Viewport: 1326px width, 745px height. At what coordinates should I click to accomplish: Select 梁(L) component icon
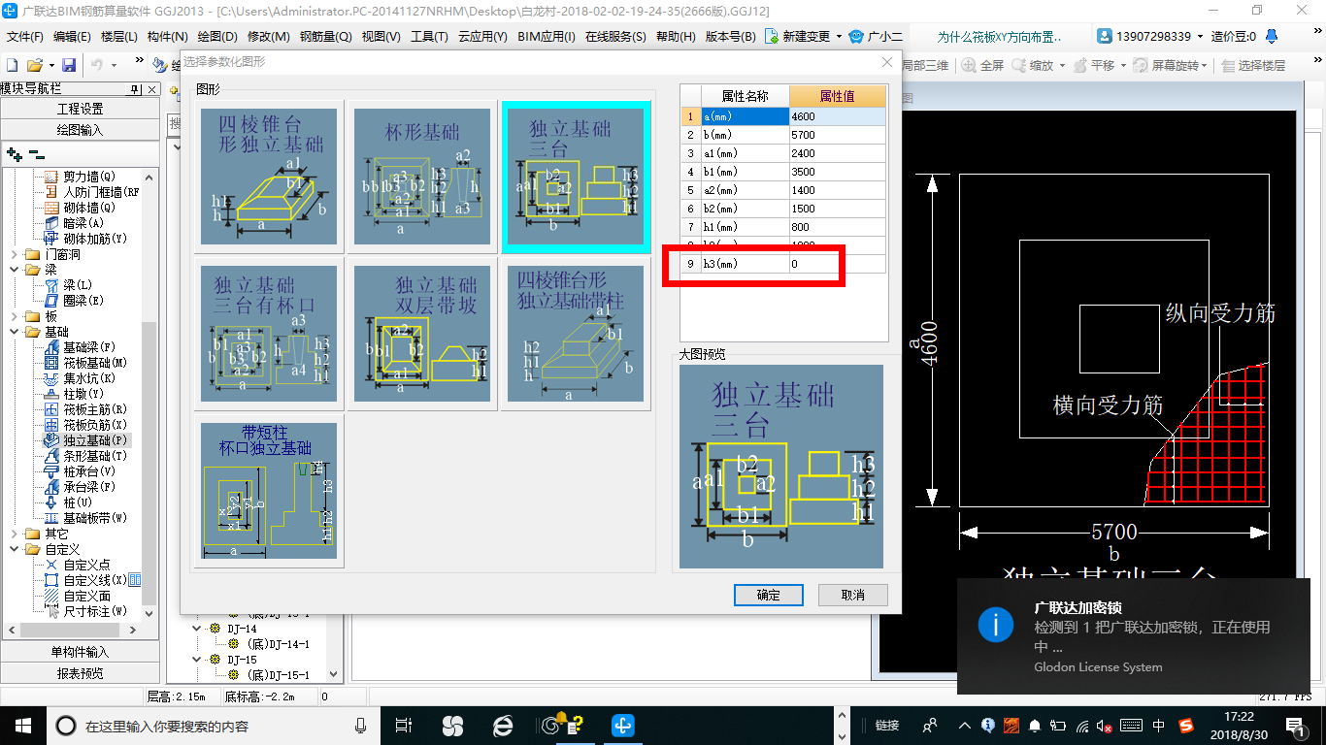pyautogui.click(x=52, y=285)
